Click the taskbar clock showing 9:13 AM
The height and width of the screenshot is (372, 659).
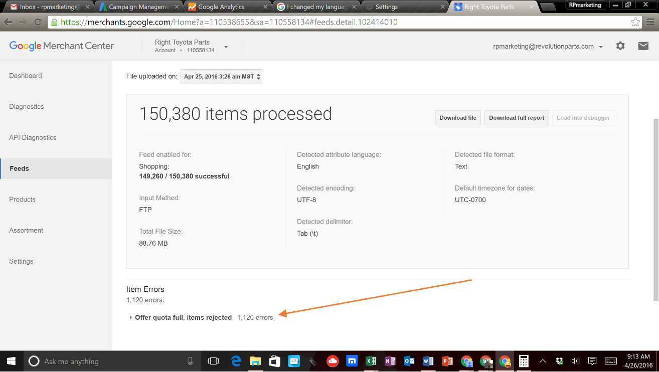638,361
